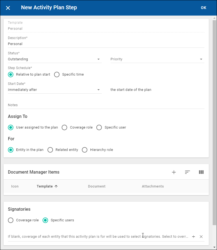Click the Attachments column header

(153, 186)
